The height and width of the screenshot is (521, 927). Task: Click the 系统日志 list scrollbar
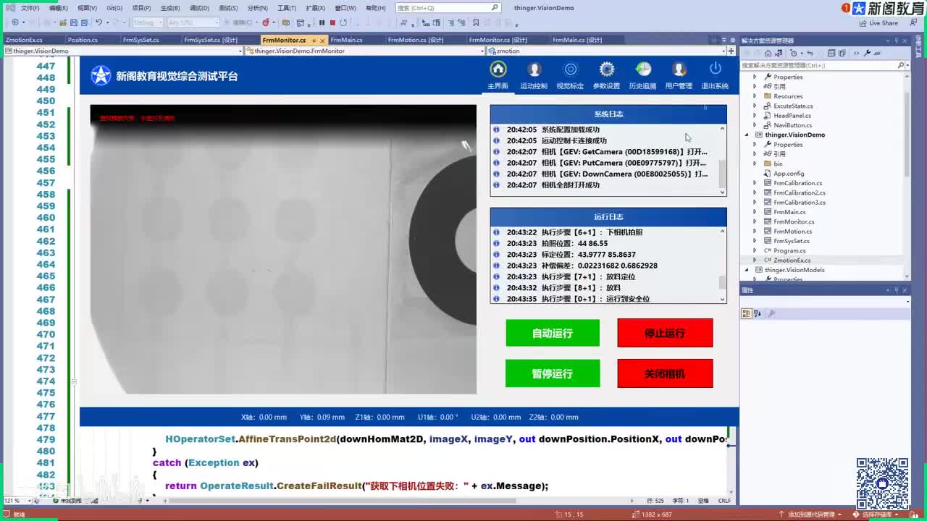(x=722, y=160)
